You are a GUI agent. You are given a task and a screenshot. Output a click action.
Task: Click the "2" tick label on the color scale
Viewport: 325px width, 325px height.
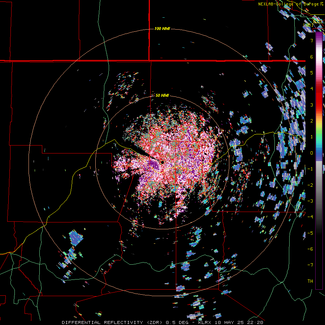(312, 121)
